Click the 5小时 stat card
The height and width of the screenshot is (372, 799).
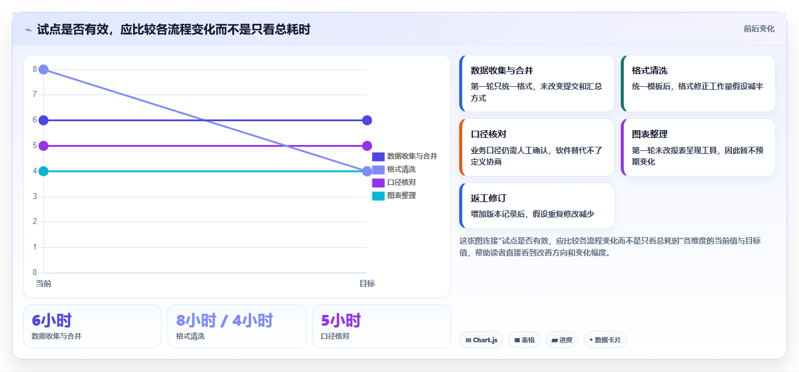coord(381,326)
